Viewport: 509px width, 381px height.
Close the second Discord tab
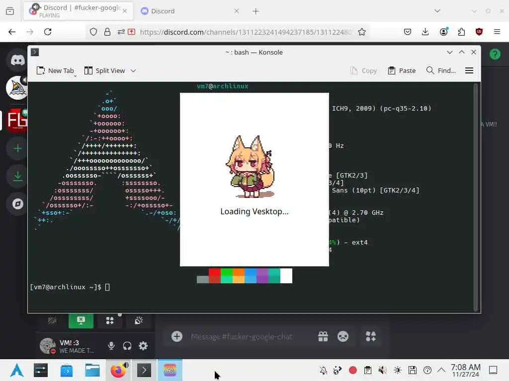click(236, 11)
